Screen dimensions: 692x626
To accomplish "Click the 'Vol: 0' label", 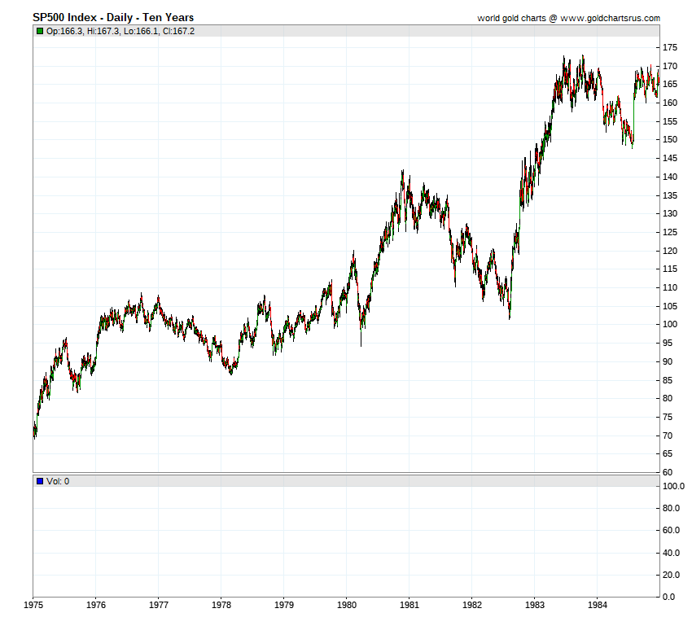I will click(x=58, y=481).
